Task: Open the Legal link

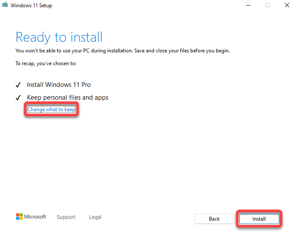Action: point(95,217)
